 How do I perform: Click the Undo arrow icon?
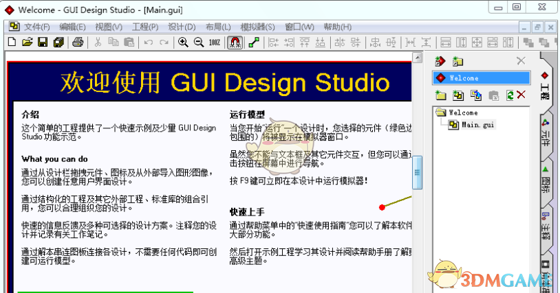coord(148,43)
